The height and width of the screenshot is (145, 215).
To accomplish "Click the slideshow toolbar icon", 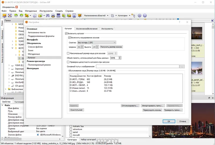I will click(x=80, y=16).
